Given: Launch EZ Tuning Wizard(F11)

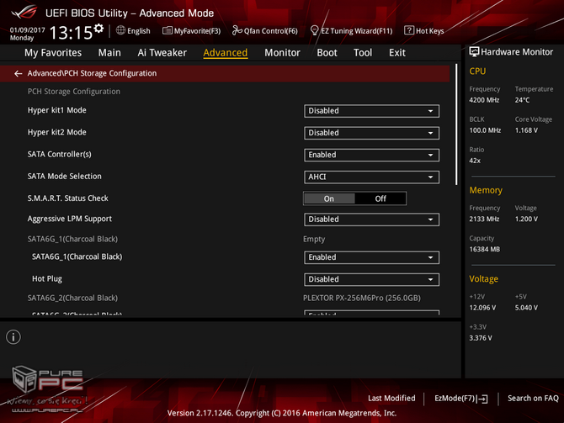Looking at the screenshot, I should point(351,31).
